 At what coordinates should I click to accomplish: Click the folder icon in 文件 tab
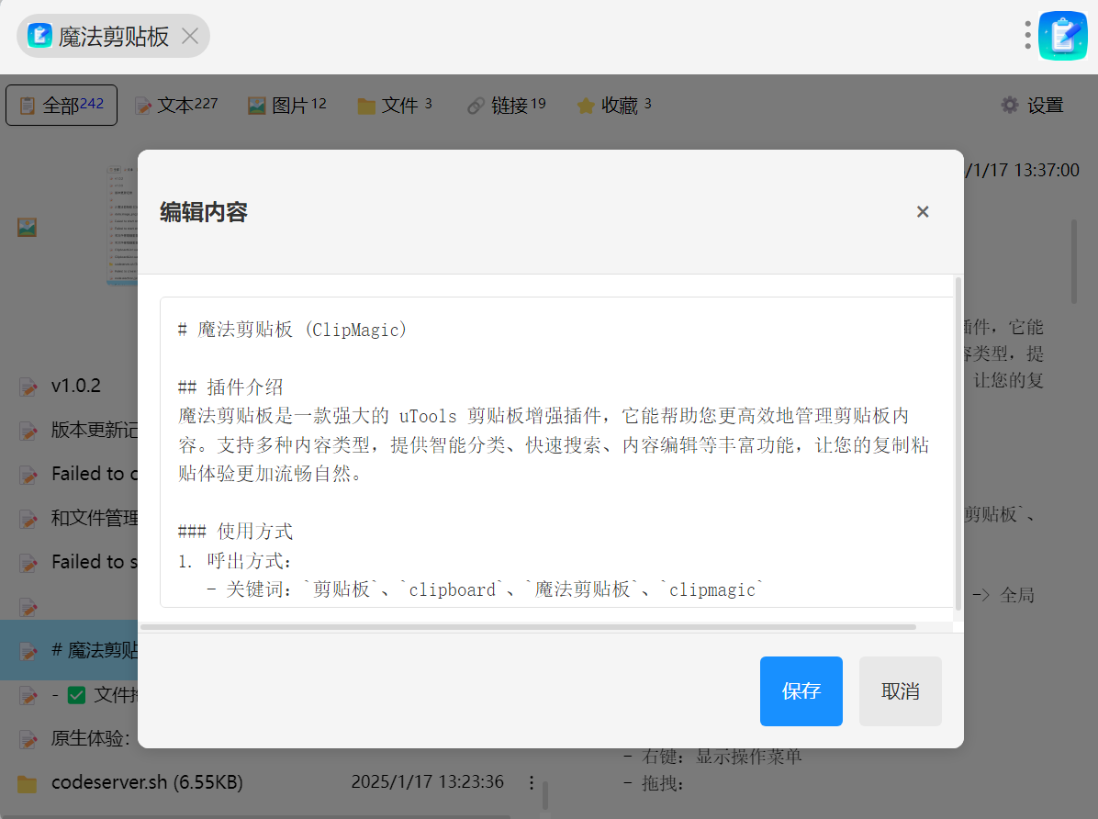[x=366, y=106]
